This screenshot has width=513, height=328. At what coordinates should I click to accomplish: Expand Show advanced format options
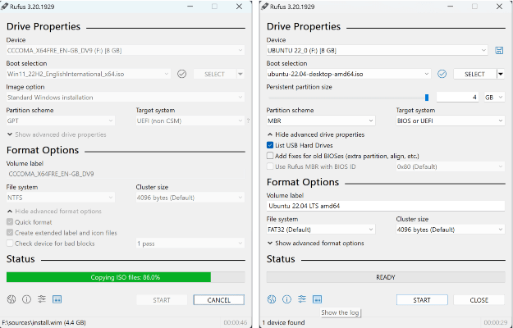click(x=319, y=244)
